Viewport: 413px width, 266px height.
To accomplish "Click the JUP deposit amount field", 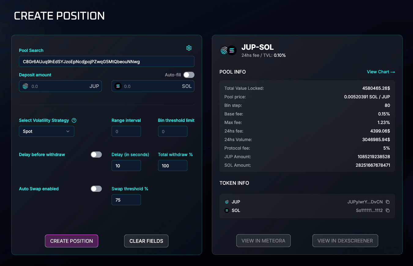I will coord(60,86).
